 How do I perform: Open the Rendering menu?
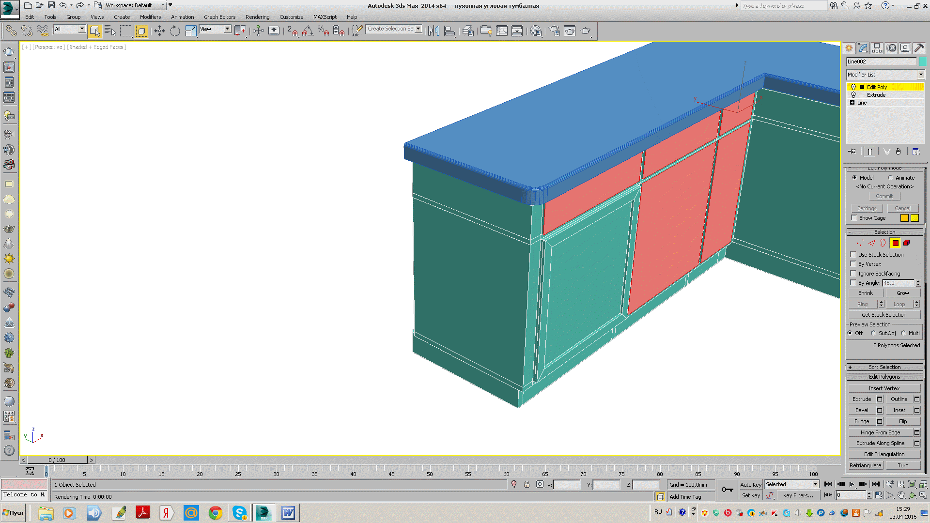[257, 17]
